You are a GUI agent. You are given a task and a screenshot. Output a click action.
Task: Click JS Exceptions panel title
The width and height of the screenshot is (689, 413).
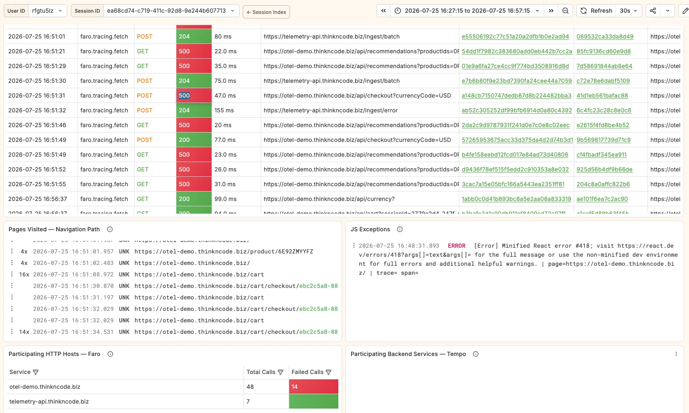click(x=370, y=229)
